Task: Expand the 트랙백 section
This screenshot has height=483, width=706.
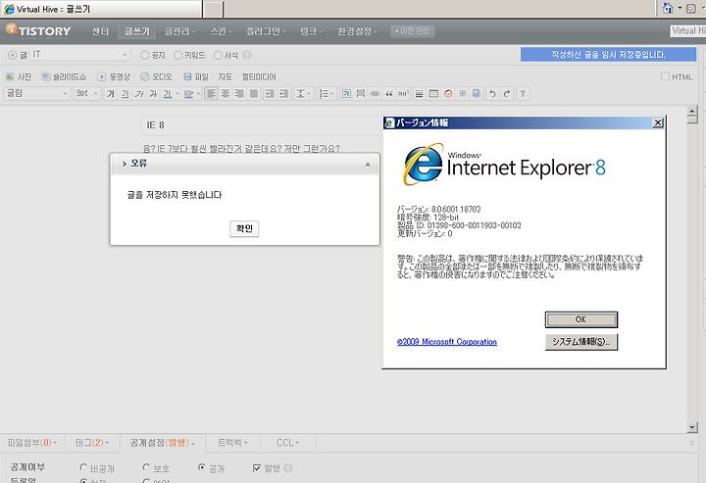Action: coord(232,443)
